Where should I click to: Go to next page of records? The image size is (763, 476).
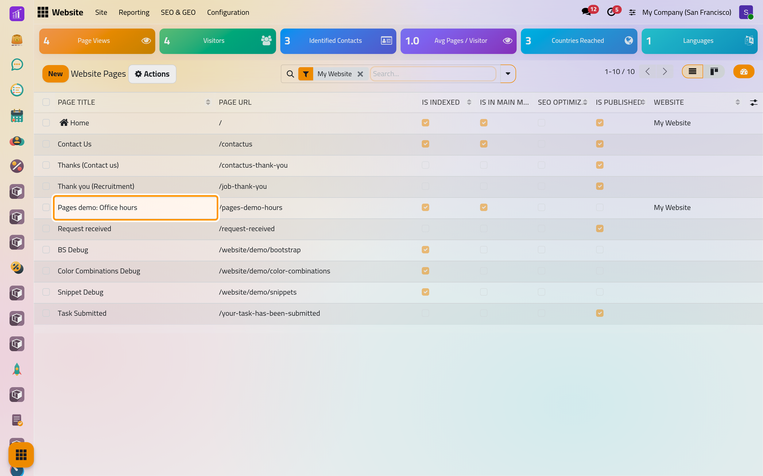664,71
